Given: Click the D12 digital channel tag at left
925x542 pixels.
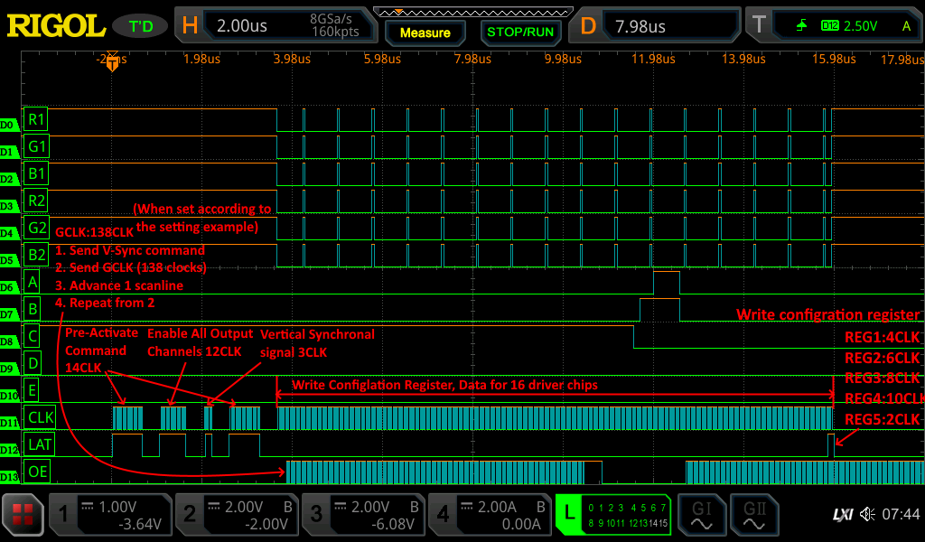Looking at the screenshot, I should [x=9, y=451].
